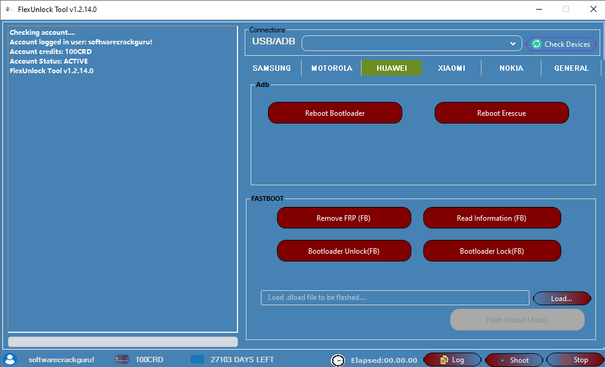
Task: Trigger Bootloader Unlock(FB)
Action: pyautogui.click(x=344, y=251)
